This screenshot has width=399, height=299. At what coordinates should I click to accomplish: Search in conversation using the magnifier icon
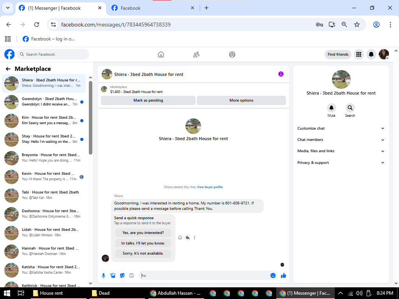click(350, 108)
